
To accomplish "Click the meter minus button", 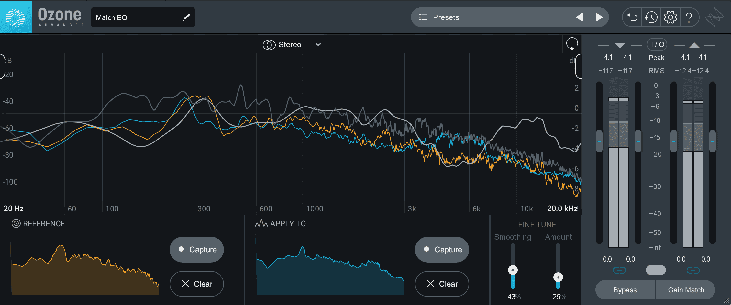I will point(651,270).
